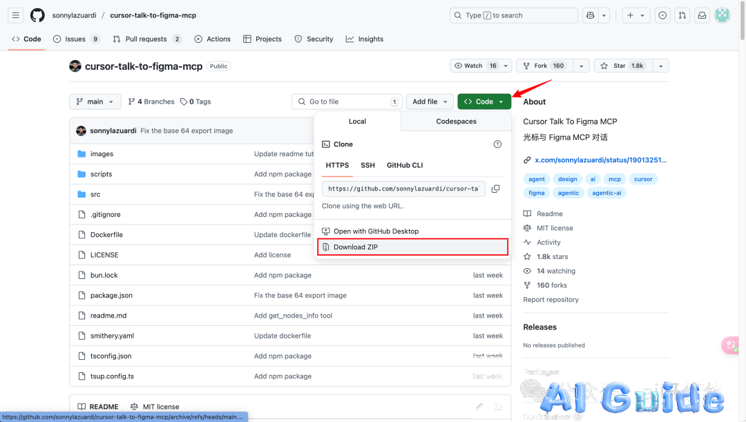Open the bun.lock file
This screenshot has height=422, width=746.
(x=104, y=275)
